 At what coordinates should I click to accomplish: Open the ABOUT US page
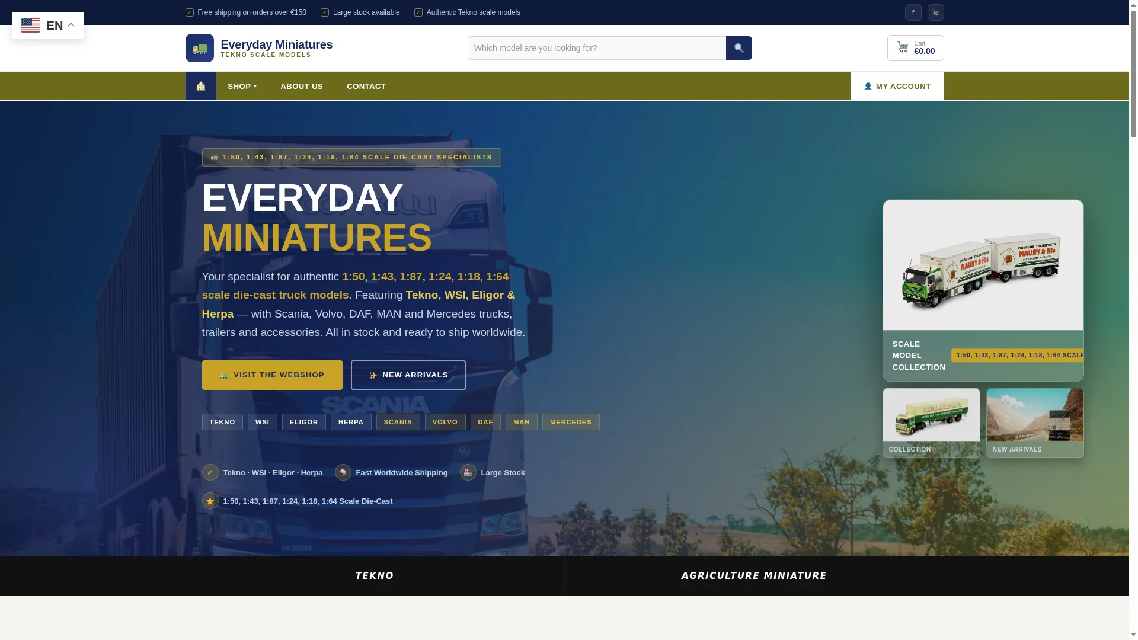[x=302, y=86]
